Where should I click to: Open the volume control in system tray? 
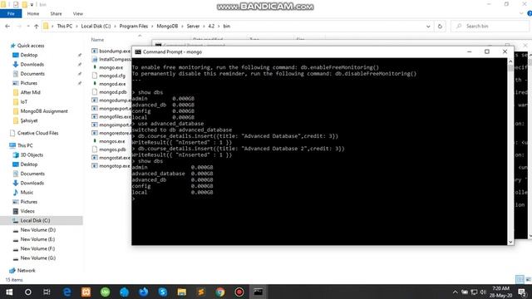483,292
